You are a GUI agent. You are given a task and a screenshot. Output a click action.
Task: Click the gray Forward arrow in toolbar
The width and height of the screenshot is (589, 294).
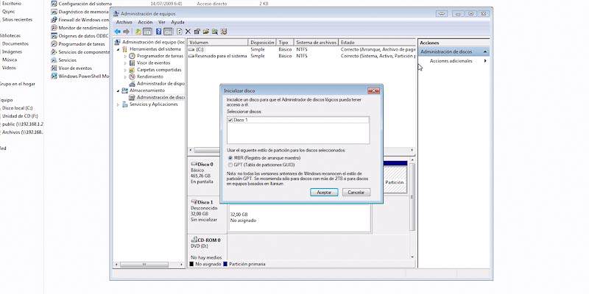(126, 32)
